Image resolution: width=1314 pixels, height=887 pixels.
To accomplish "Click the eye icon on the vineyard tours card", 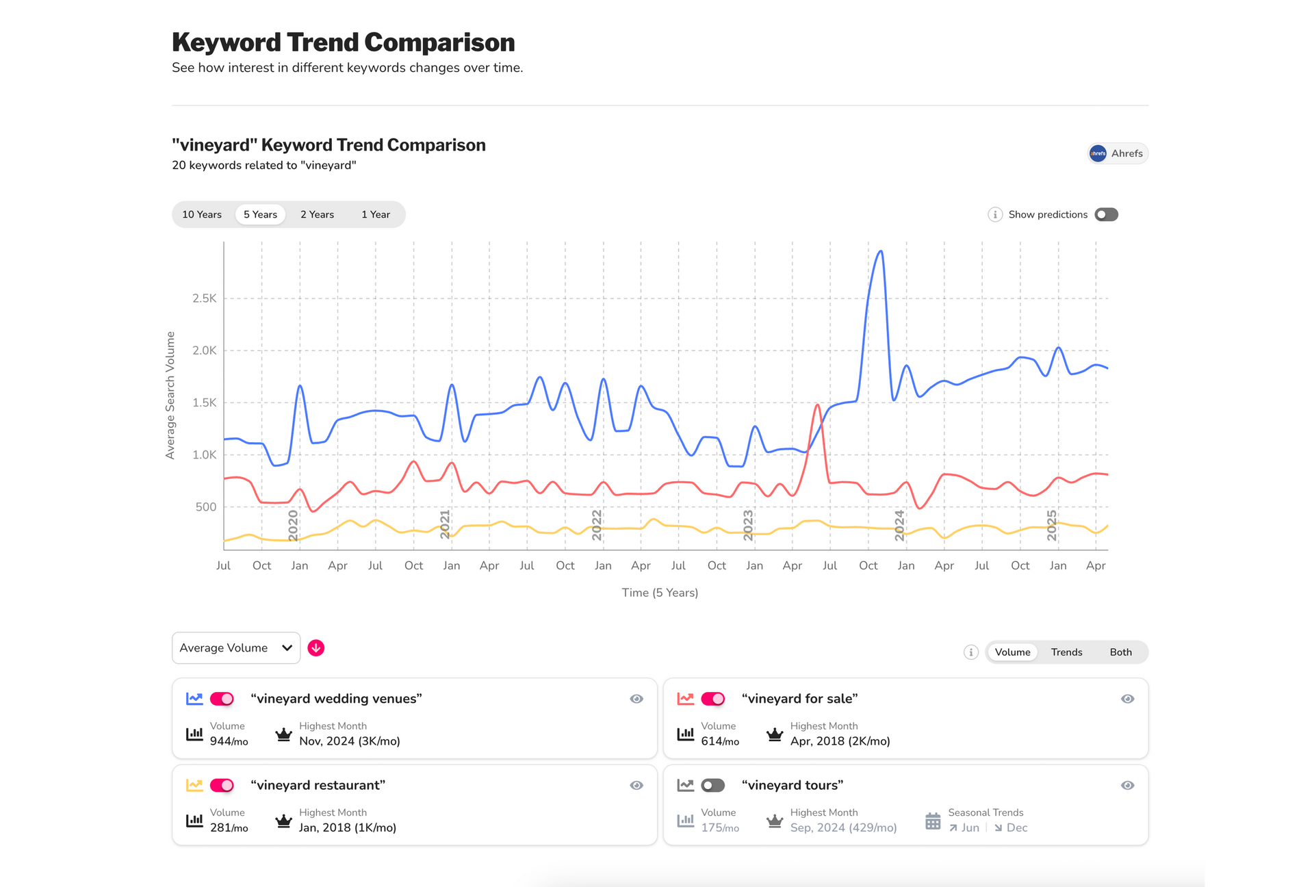I will [x=1128, y=785].
